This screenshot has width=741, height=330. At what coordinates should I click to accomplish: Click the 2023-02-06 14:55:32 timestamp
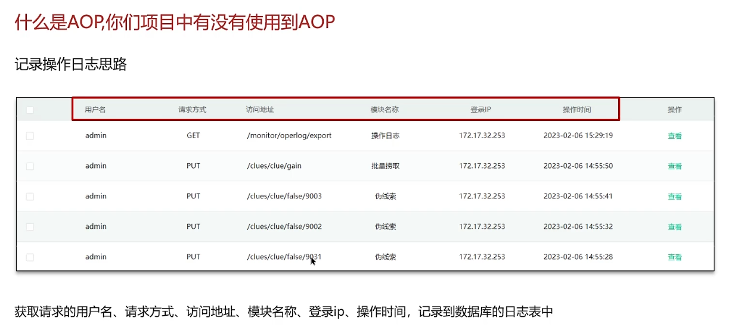pos(578,226)
